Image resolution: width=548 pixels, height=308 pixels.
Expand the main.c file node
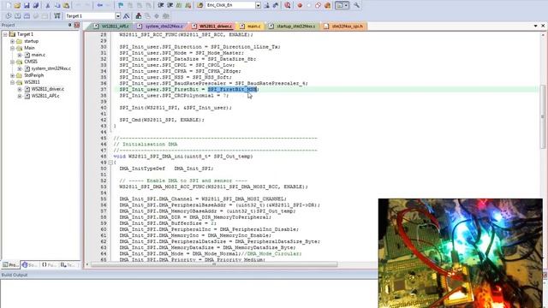(x=20, y=55)
